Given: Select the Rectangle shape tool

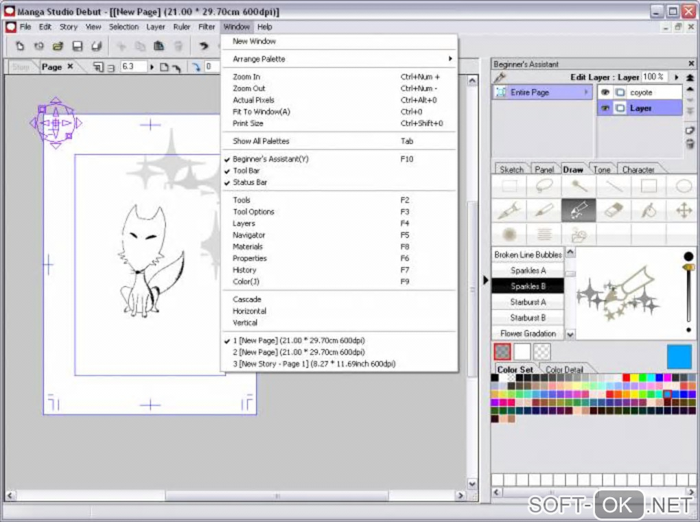Looking at the screenshot, I should coord(649,186).
